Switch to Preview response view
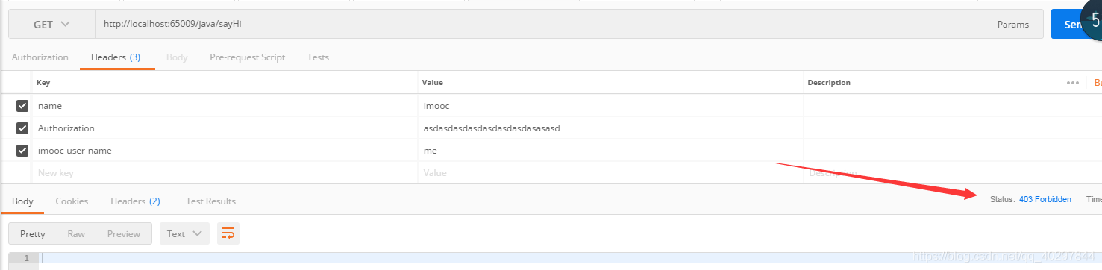1102x270 pixels. 124,233
